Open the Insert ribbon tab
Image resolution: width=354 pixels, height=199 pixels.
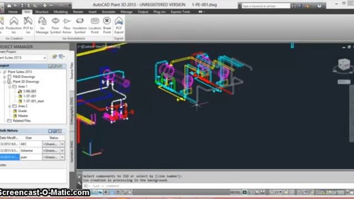click(92, 12)
